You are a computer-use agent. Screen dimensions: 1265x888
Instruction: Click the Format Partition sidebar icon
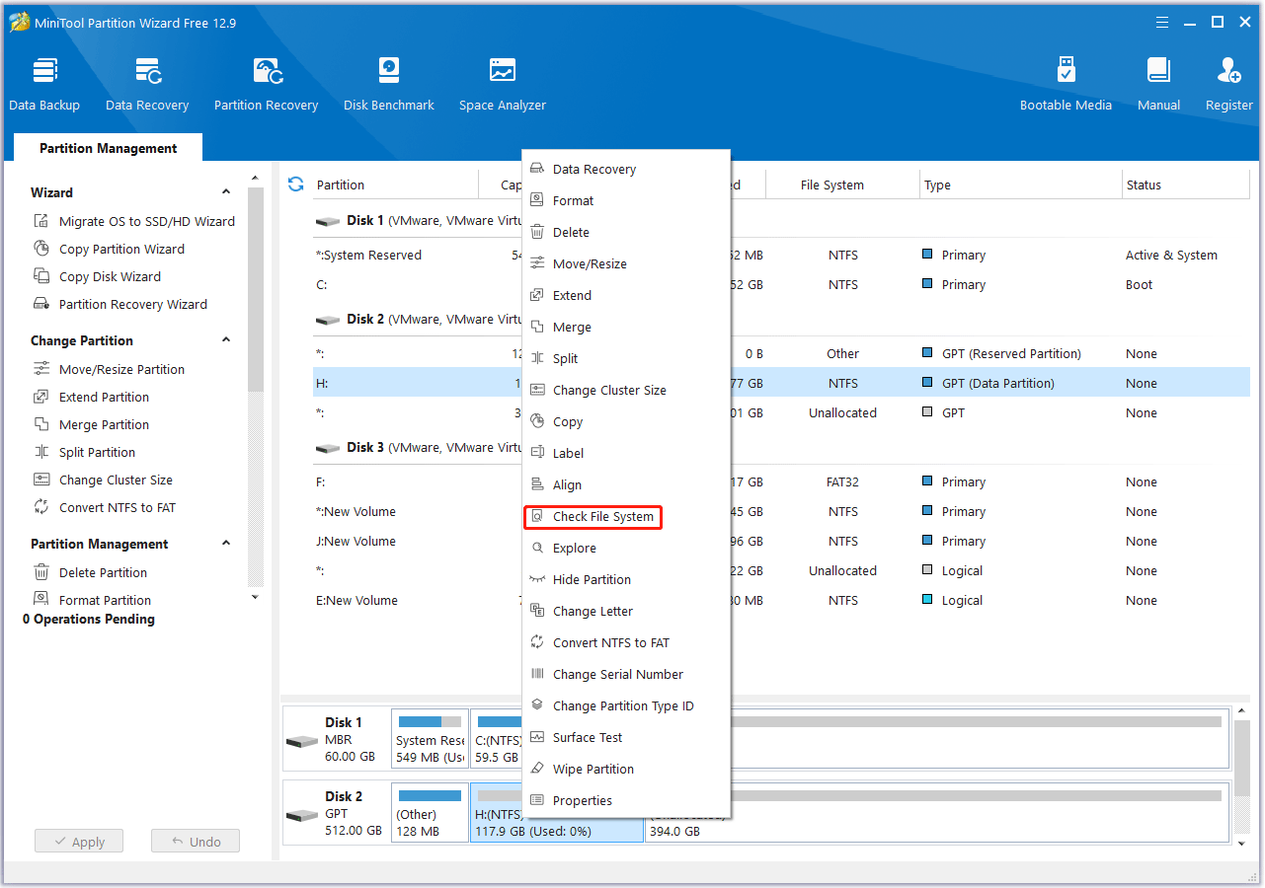(x=41, y=599)
